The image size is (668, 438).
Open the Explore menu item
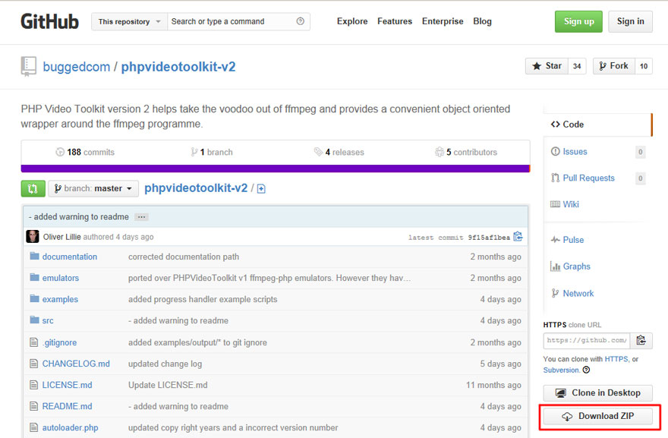(352, 21)
